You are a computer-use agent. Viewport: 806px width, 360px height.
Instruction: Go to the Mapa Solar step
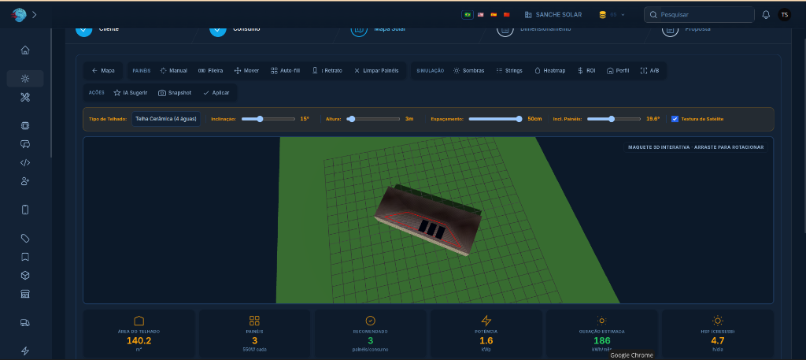tap(378, 29)
